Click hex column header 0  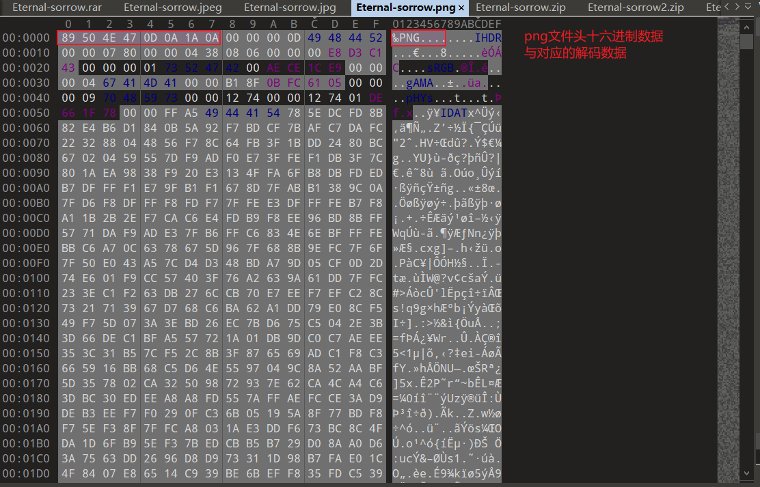point(68,24)
